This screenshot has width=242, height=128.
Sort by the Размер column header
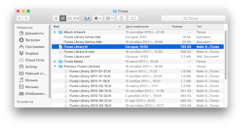click(181, 27)
